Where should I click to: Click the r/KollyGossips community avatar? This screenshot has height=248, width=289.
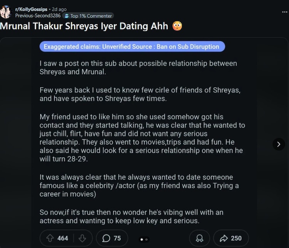click(x=6, y=12)
